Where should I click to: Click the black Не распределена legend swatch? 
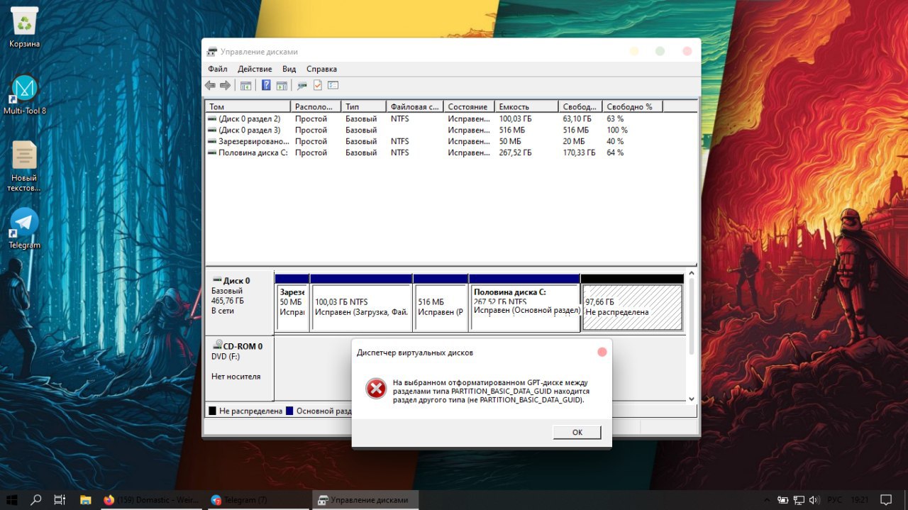pyautogui.click(x=212, y=411)
